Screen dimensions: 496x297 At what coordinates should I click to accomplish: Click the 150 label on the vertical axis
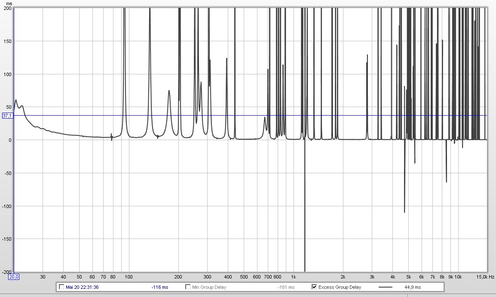7,41
